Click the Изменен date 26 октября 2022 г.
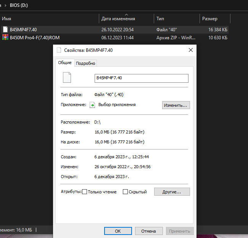Screen dimensions: 248x238 pyautogui.click(x=122, y=167)
